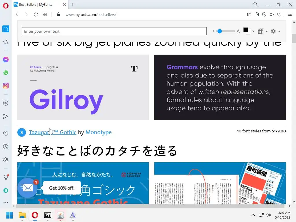The image size is (296, 222).
Task: Open Opera settings gear in sidebar
Action: (6, 160)
